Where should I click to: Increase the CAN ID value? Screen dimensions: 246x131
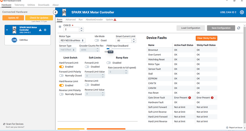point(81,28)
